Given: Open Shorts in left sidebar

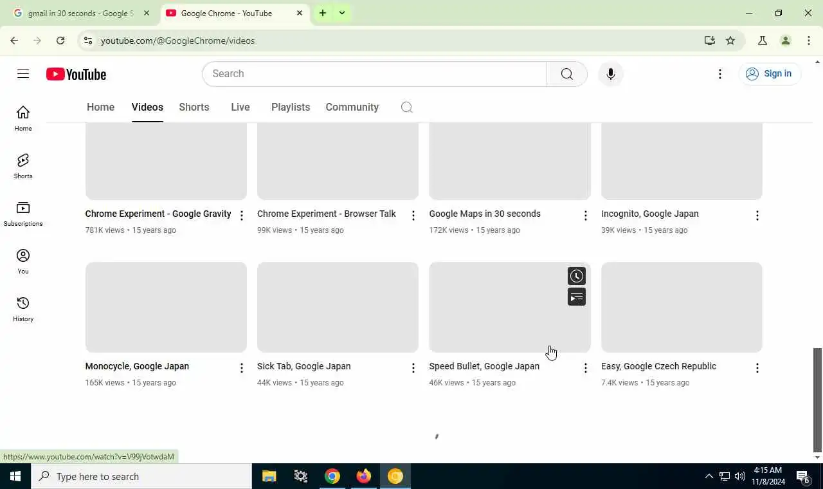Looking at the screenshot, I should coord(23,167).
